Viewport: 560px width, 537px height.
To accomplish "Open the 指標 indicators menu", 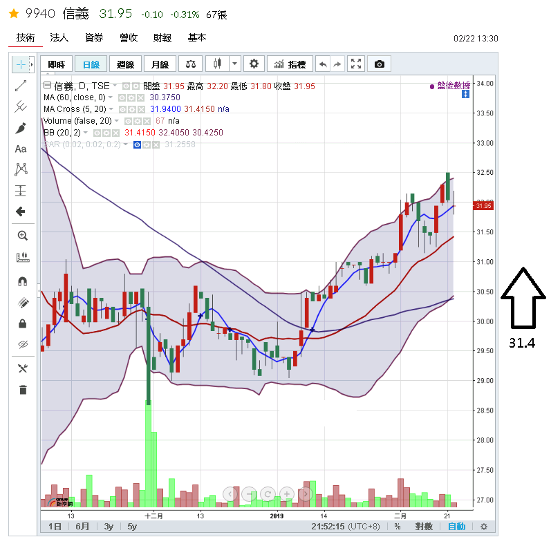I will [x=290, y=64].
